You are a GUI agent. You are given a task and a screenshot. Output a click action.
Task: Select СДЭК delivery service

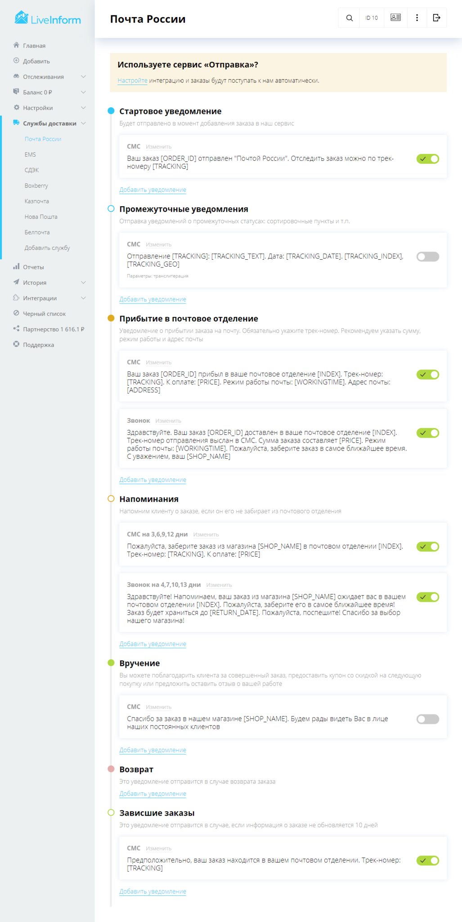(32, 170)
